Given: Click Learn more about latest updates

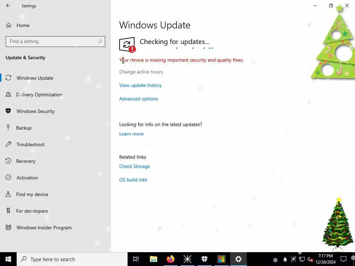Looking at the screenshot, I should pyautogui.click(x=131, y=134).
